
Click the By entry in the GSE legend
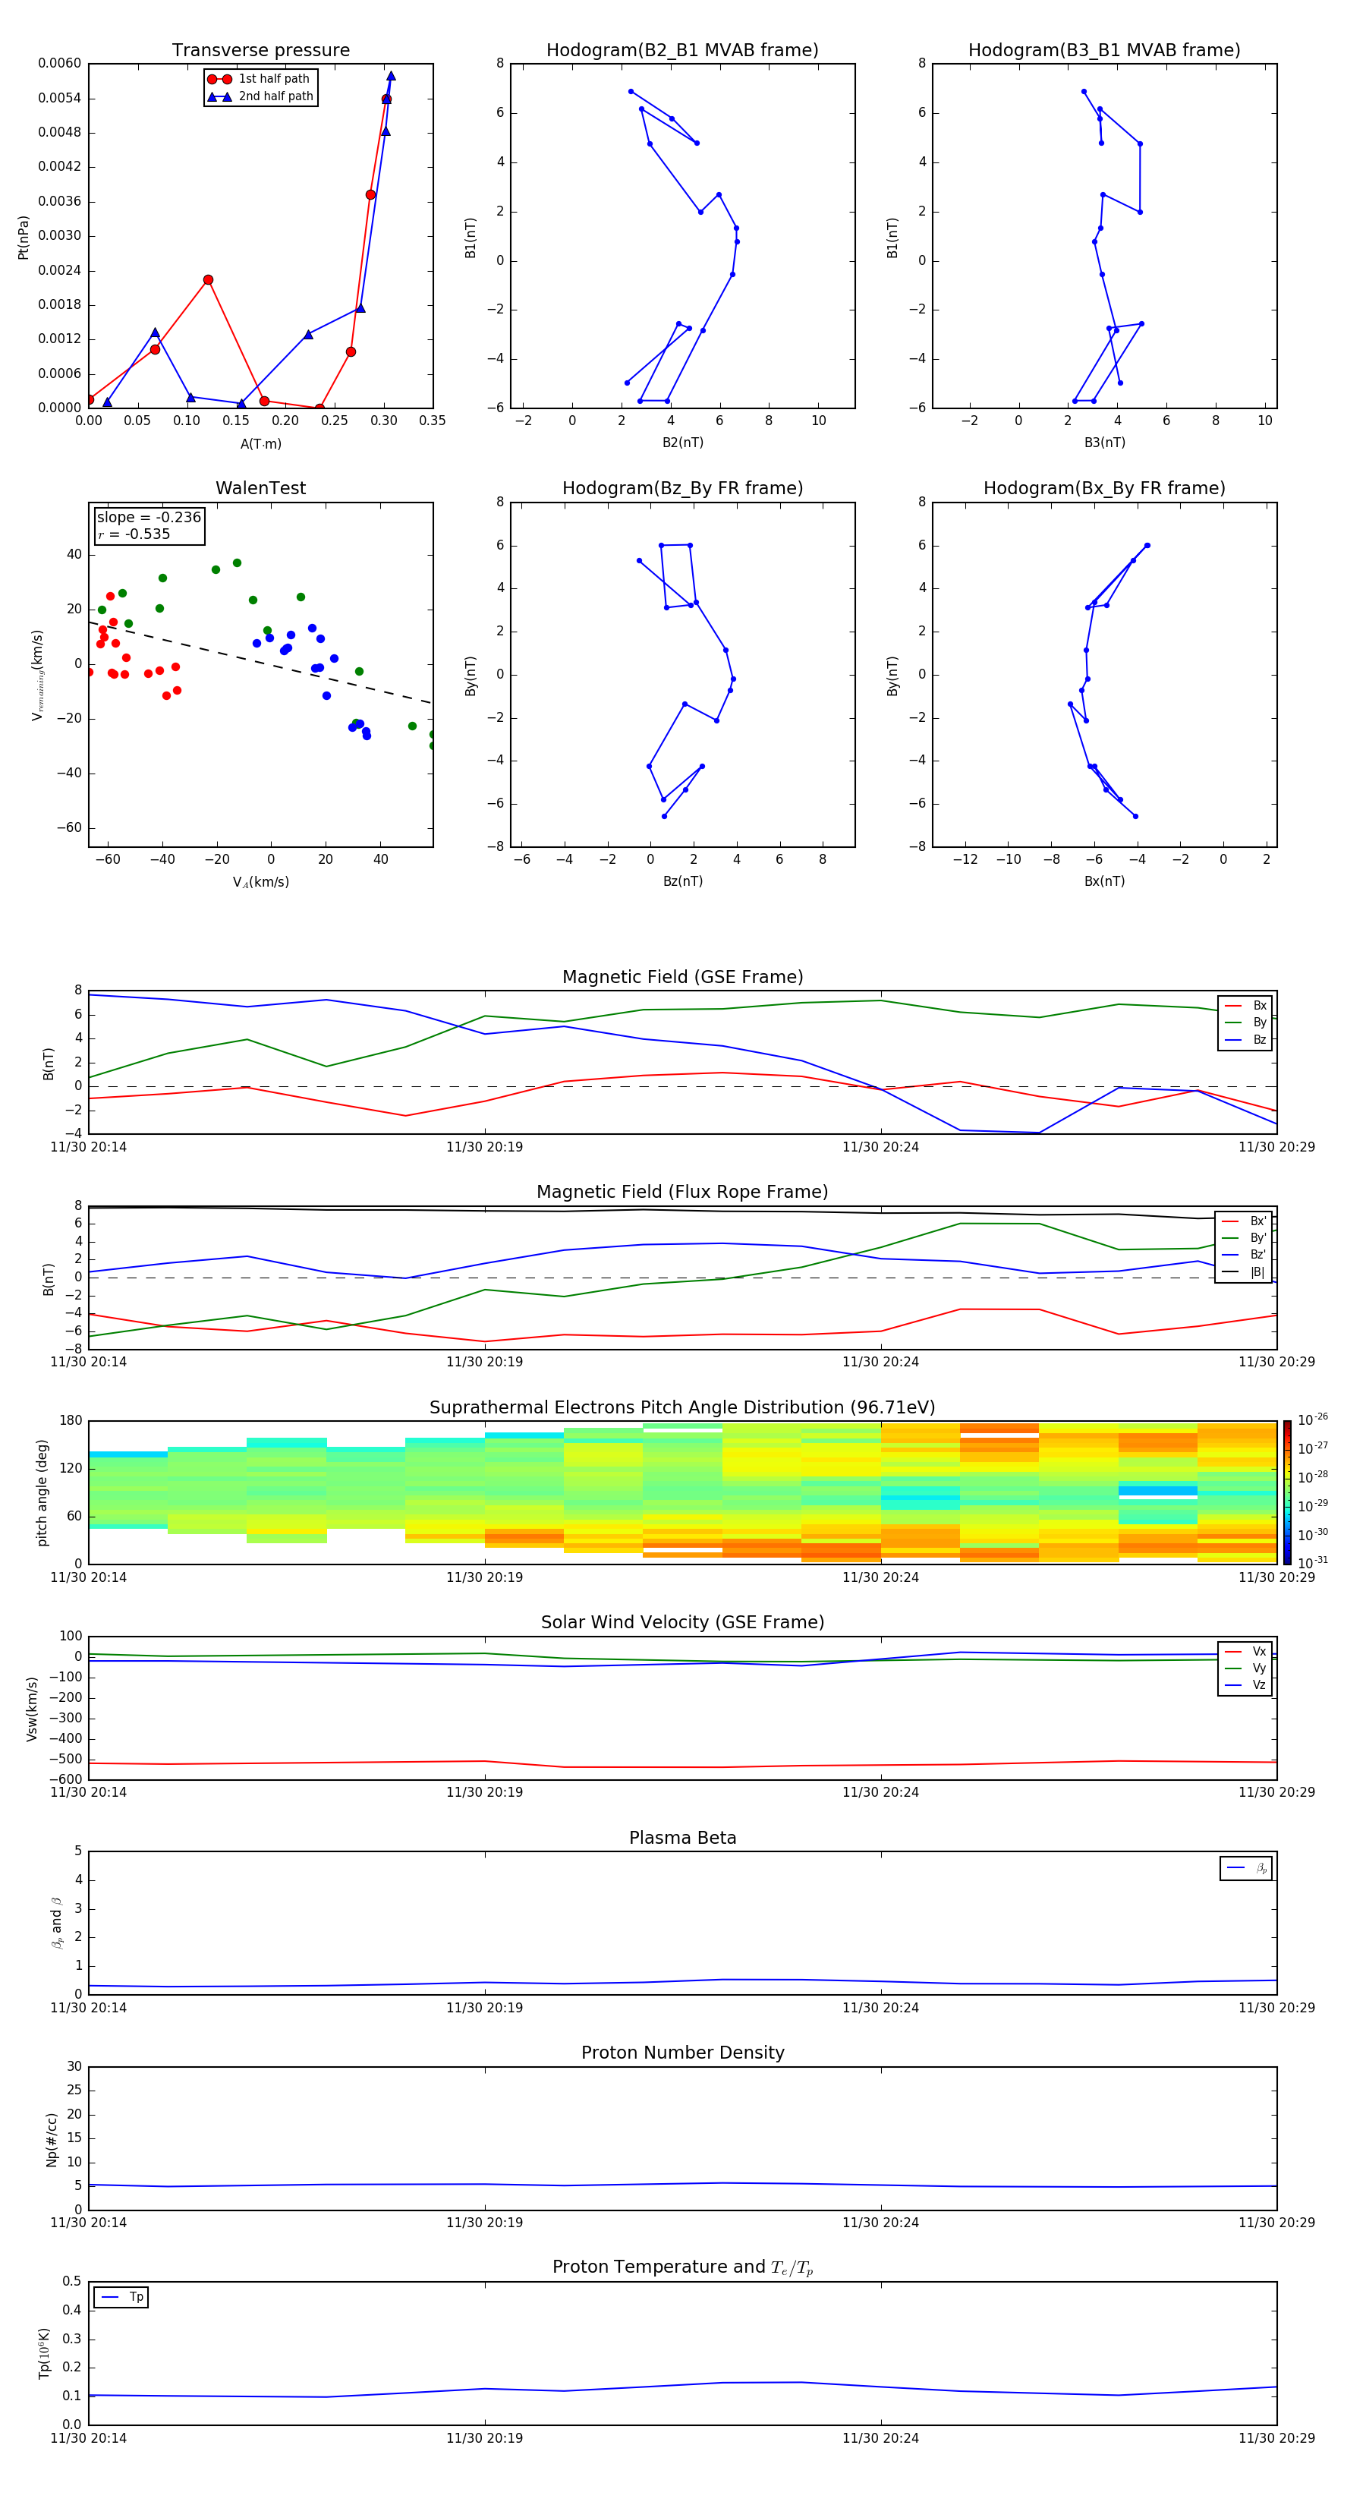(1245, 1022)
